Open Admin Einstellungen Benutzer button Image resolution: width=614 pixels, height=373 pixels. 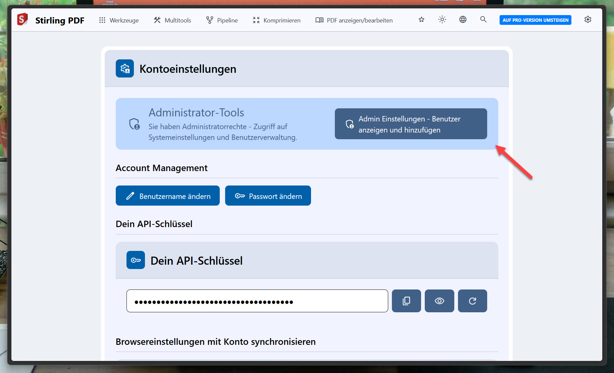411,124
